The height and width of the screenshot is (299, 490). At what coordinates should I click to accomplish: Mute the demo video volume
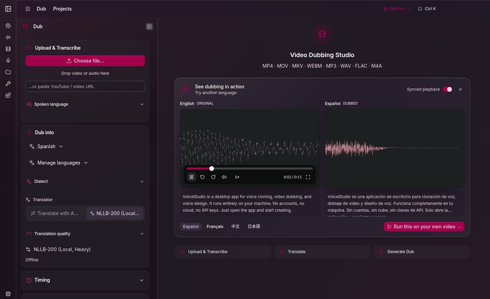224,177
